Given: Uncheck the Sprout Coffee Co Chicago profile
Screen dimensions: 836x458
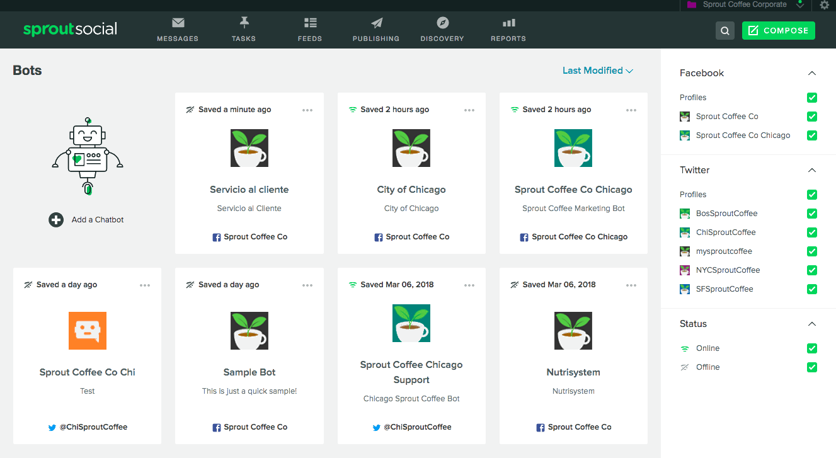Looking at the screenshot, I should pos(812,135).
